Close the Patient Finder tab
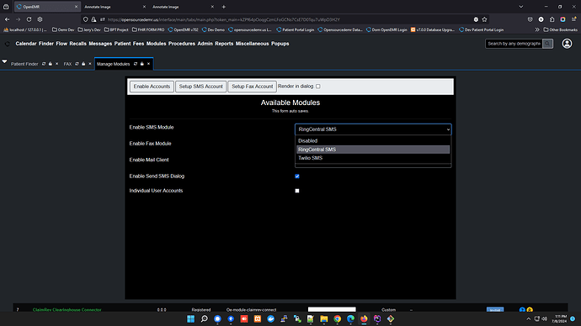The height and width of the screenshot is (326, 581). click(x=56, y=64)
